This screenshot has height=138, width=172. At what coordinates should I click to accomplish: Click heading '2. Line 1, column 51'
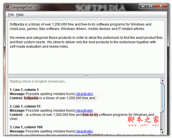pos(25,106)
